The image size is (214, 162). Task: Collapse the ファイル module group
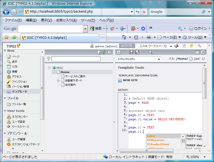pyautogui.click(x=5, y=98)
